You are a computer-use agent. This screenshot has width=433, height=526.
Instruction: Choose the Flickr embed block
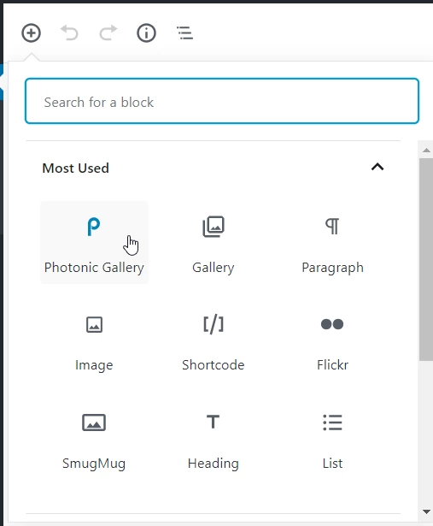coord(332,340)
